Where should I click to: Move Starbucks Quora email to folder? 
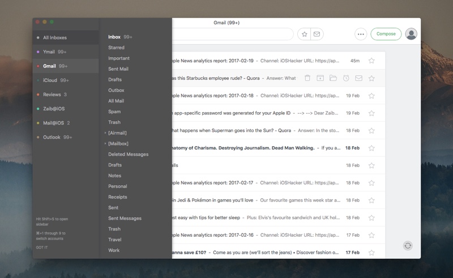pyautogui.click(x=333, y=78)
